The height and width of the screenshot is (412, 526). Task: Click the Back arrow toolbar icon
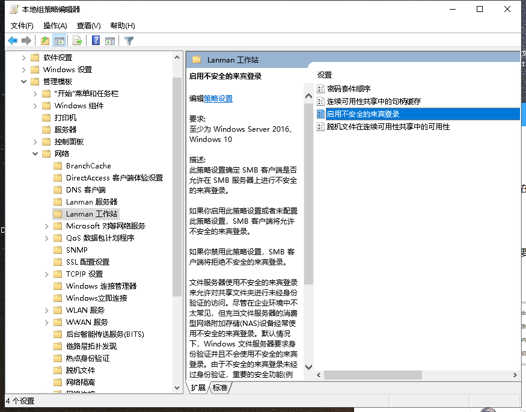(x=13, y=41)
